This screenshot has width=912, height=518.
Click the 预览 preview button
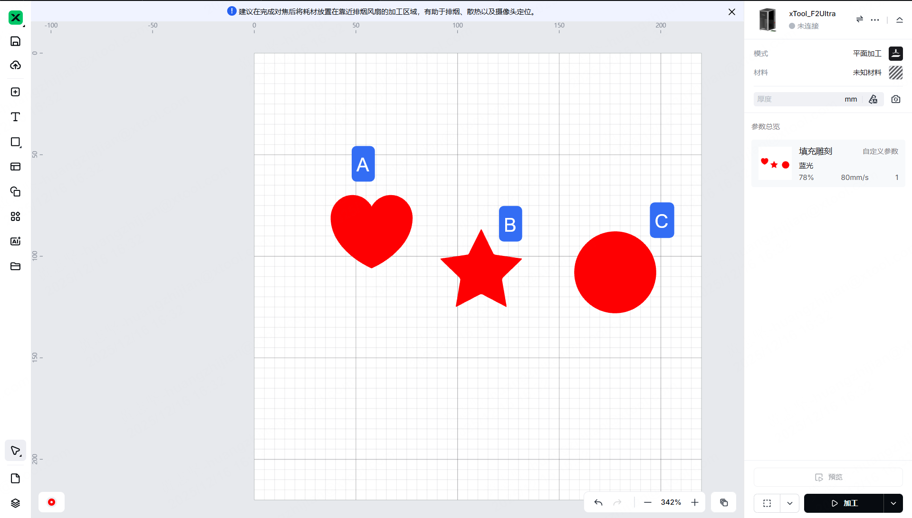828,477
